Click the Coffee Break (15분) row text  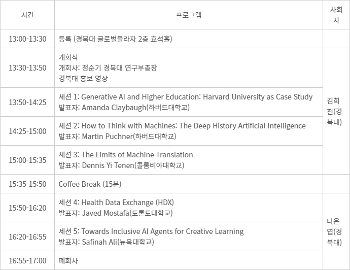90,184
